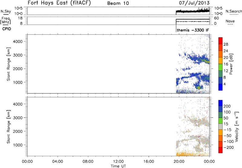The width and height of the screenshot is (242, 168).
Task: Click the "Slant Range [km]" label of the power panel
Action: pos(8,64)
